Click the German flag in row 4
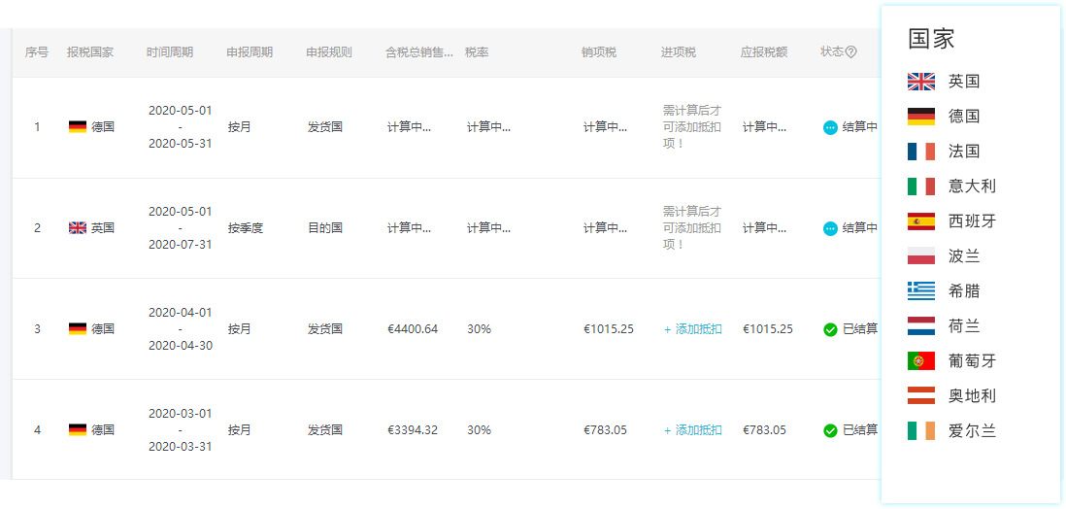This screenshot has height=509, width=1066. pos(78,430)
